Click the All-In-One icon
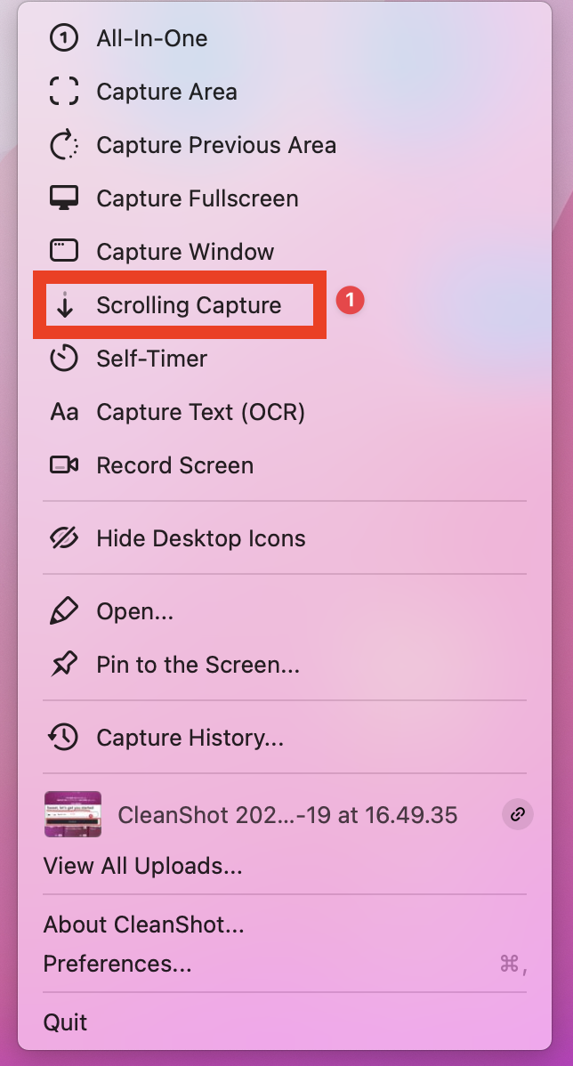This screenshot has height=1066, width=573. click(64, 38)
